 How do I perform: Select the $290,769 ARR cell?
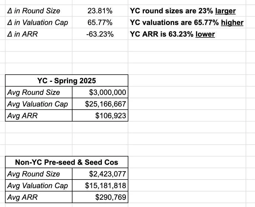tap(111, 197)
